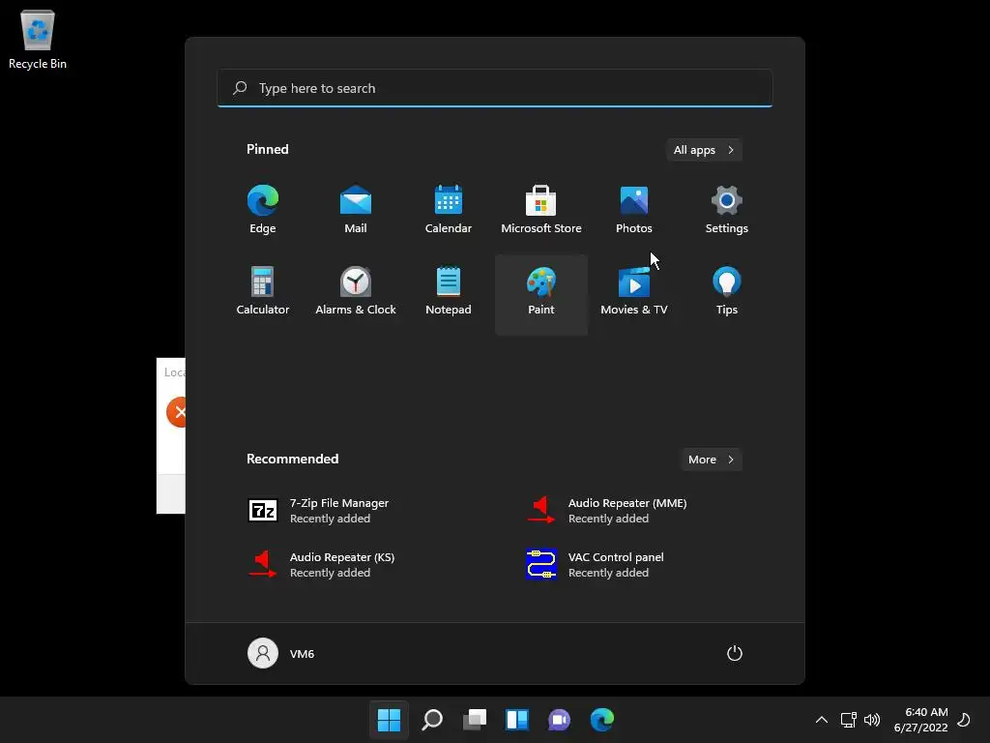The height and width of the screenshot is (743, 990).
Task: Open the Recycle Bin on the desktop
Action: (x=38, y=39)
